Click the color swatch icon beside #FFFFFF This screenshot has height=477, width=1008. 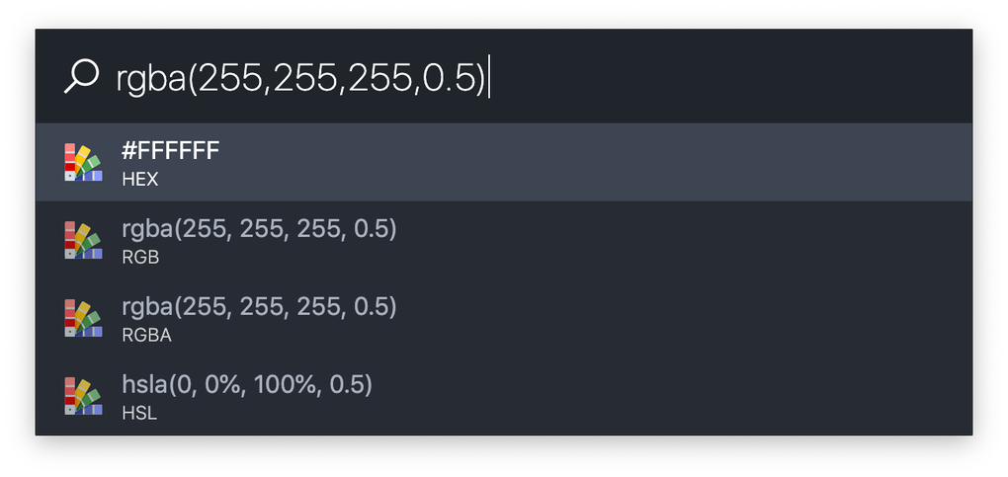pyautogui.click(x=84, y=163)
